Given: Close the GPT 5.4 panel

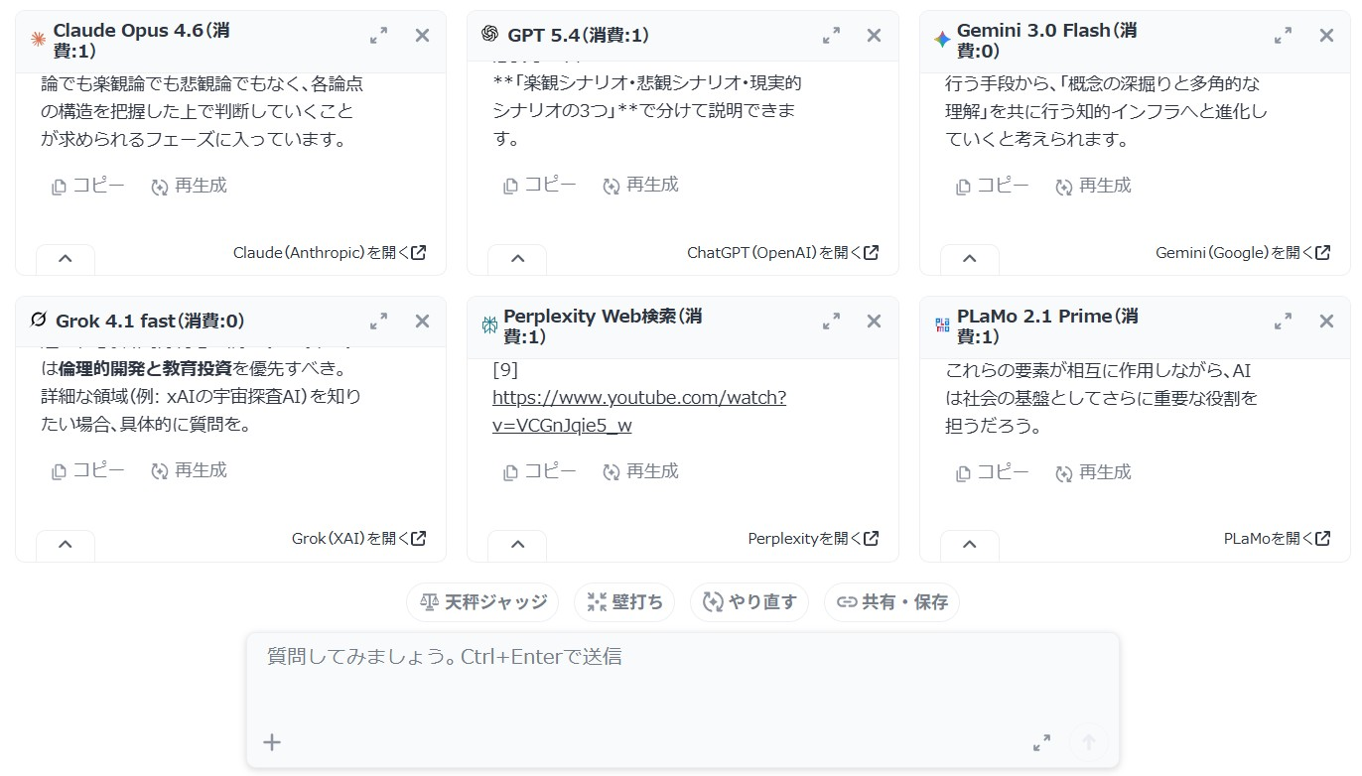Looking at the screenshot, I should 874,36.
